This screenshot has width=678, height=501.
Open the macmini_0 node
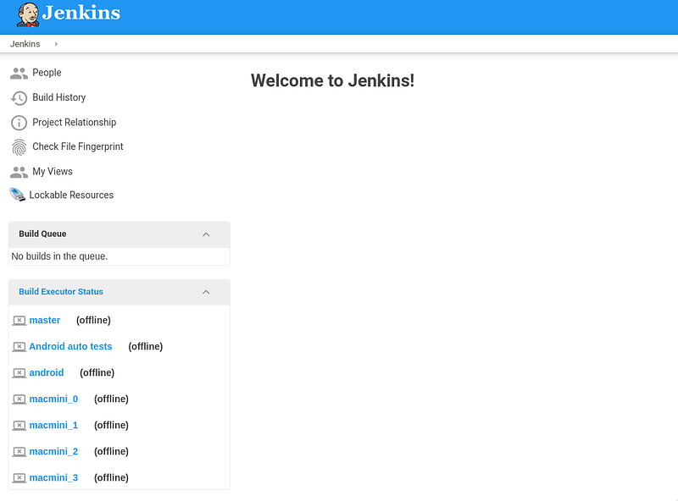tap(53, 399)
